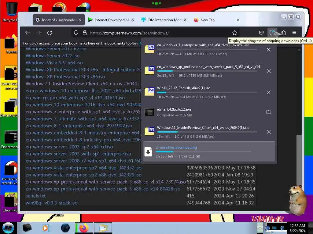
Task: Click the URL address bar field
Action: (156, 33)
